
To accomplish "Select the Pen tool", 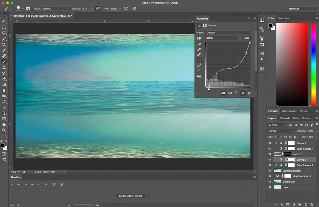I will coord(4,102).
